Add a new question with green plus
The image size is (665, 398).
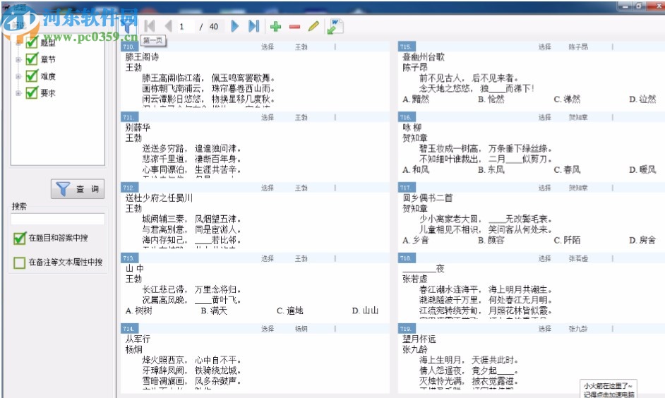point(275,27)
